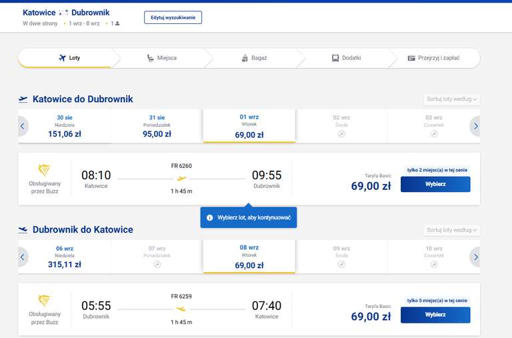Click the seat icon beside Miejsca
This screenshot has height=338, width=512.
(x=150, y=58)
